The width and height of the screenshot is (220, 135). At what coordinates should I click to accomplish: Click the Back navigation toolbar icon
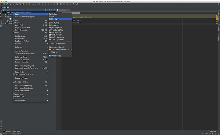[33, 4]
